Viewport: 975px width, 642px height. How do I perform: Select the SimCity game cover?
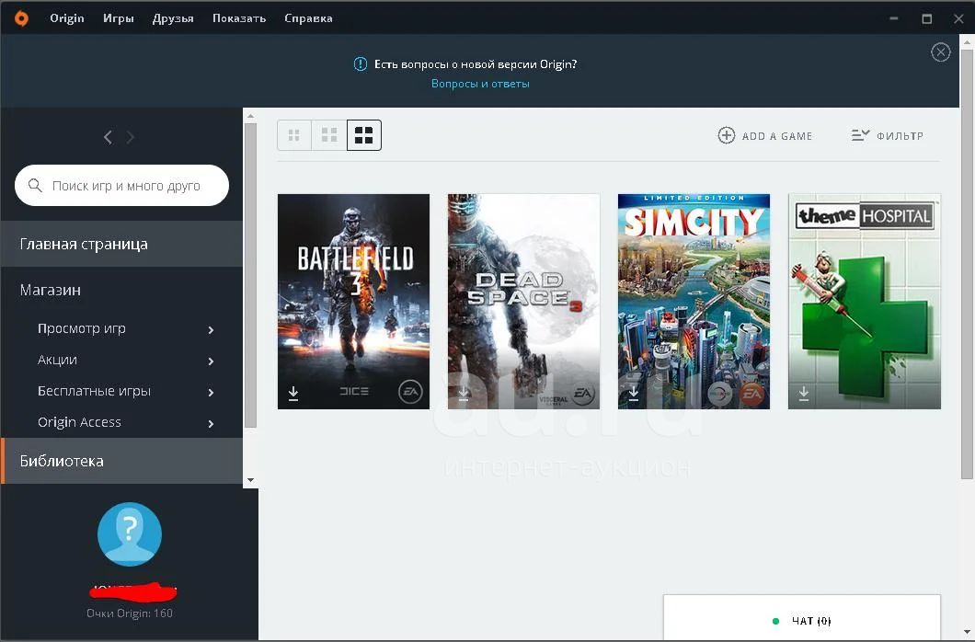(694, 302)
